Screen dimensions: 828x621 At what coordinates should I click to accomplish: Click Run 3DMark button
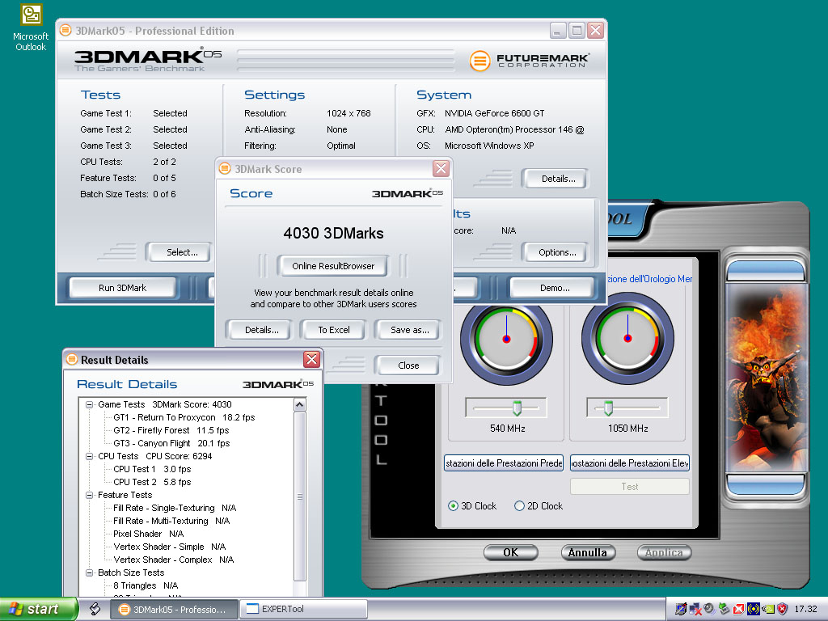(123, 288)
